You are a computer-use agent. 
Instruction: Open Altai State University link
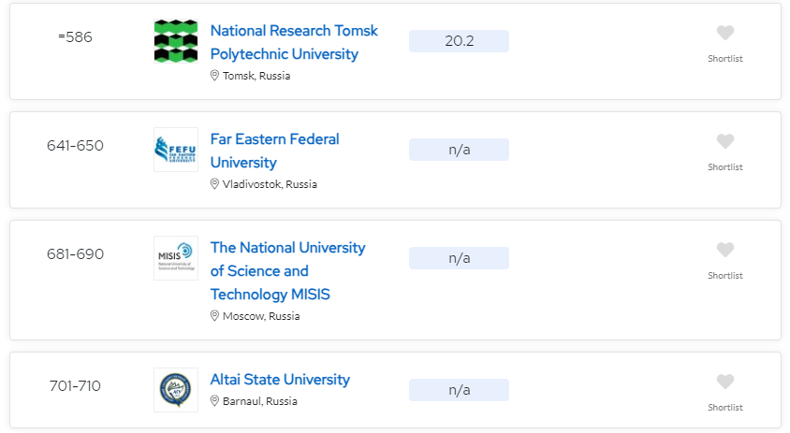point(280,380)
